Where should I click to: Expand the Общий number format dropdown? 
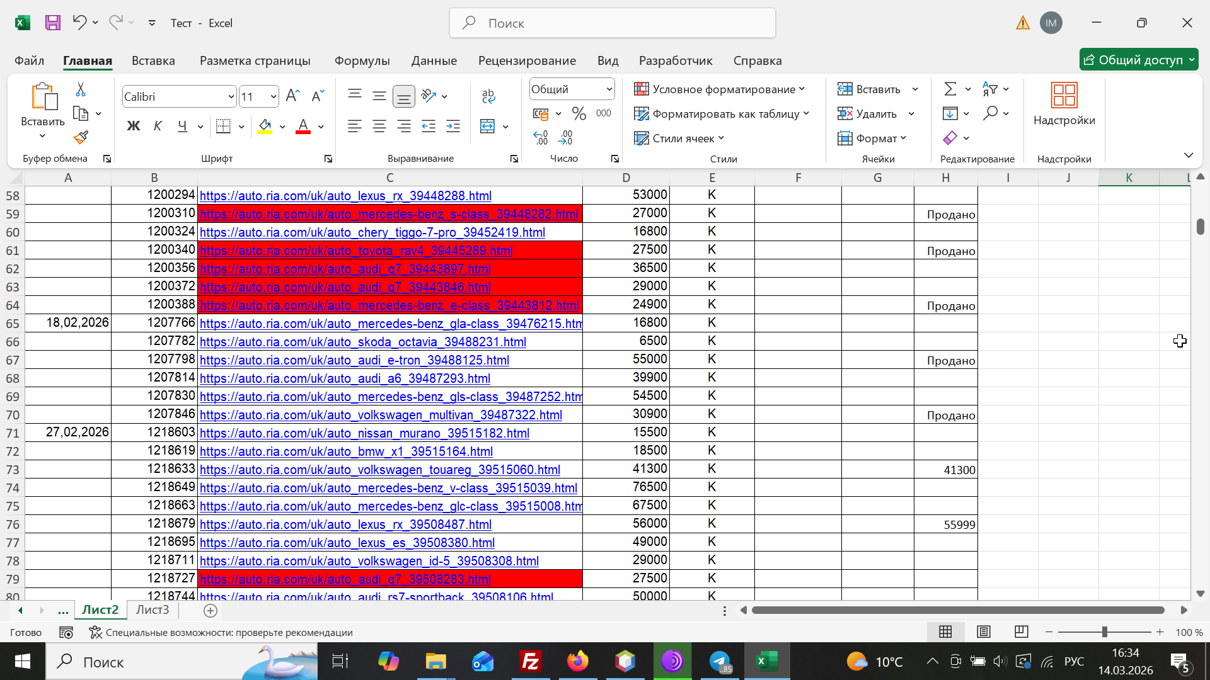(x=609, y=89)
